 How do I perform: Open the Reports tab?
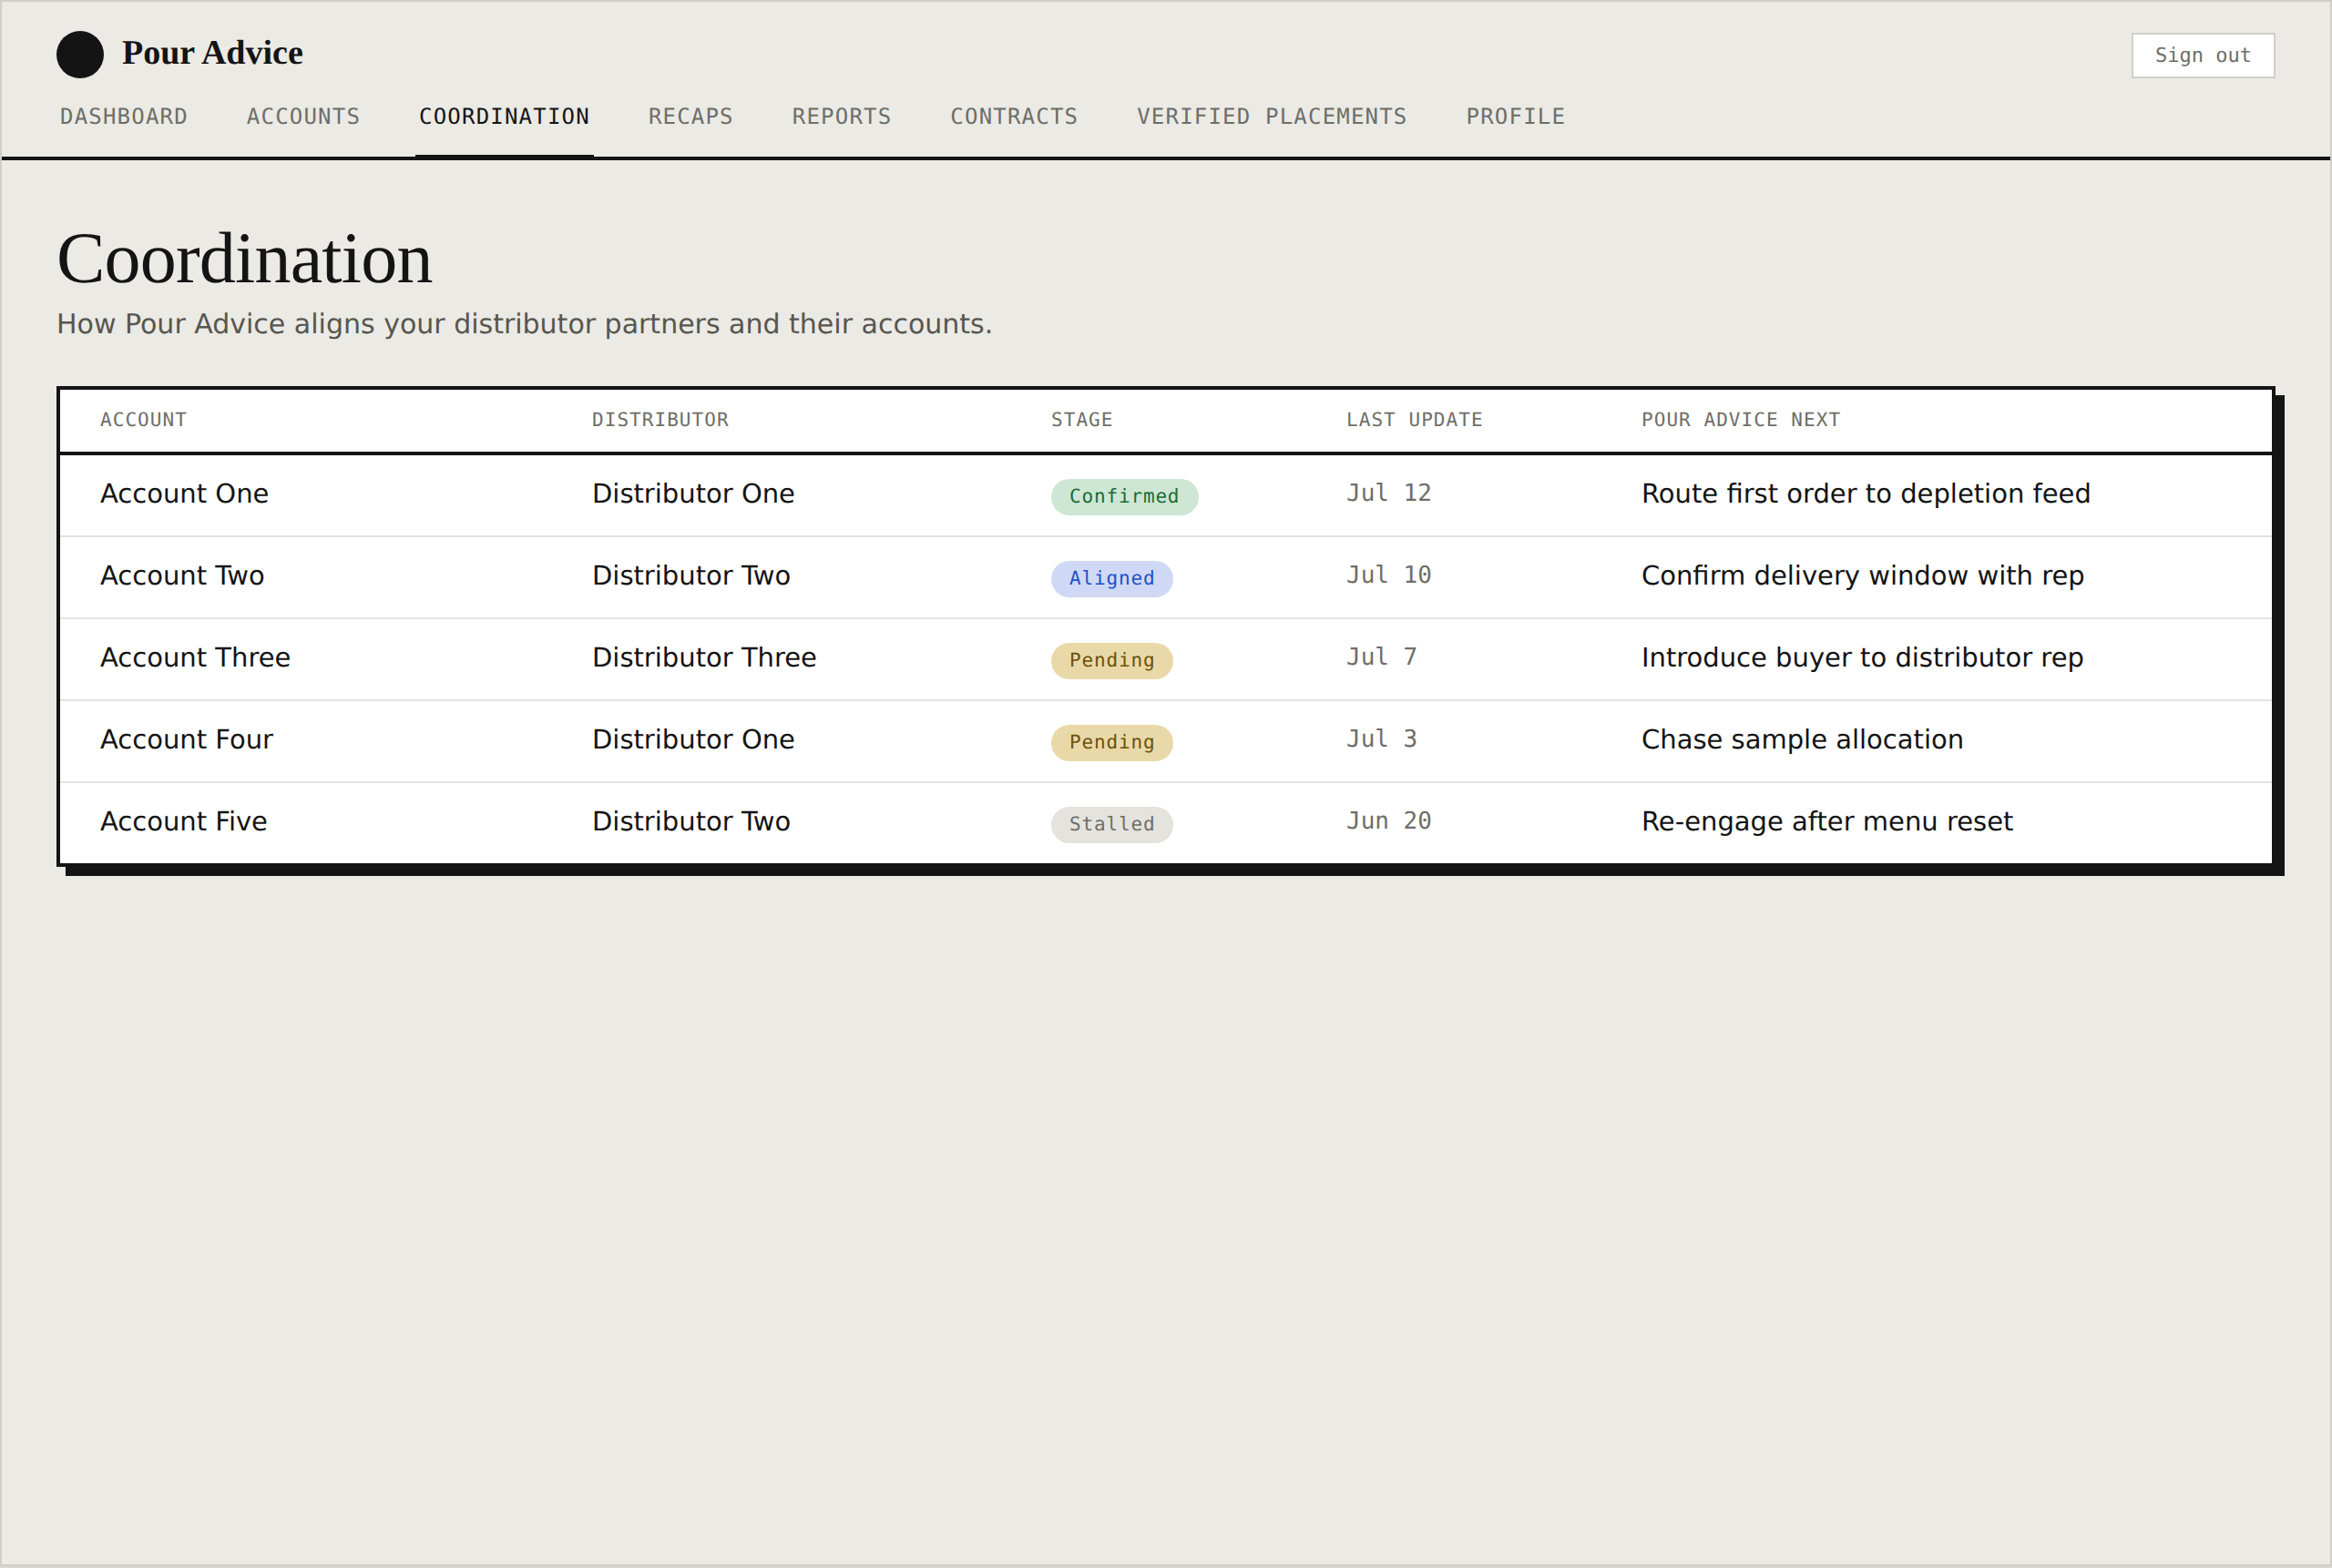[x=842, y=117]
